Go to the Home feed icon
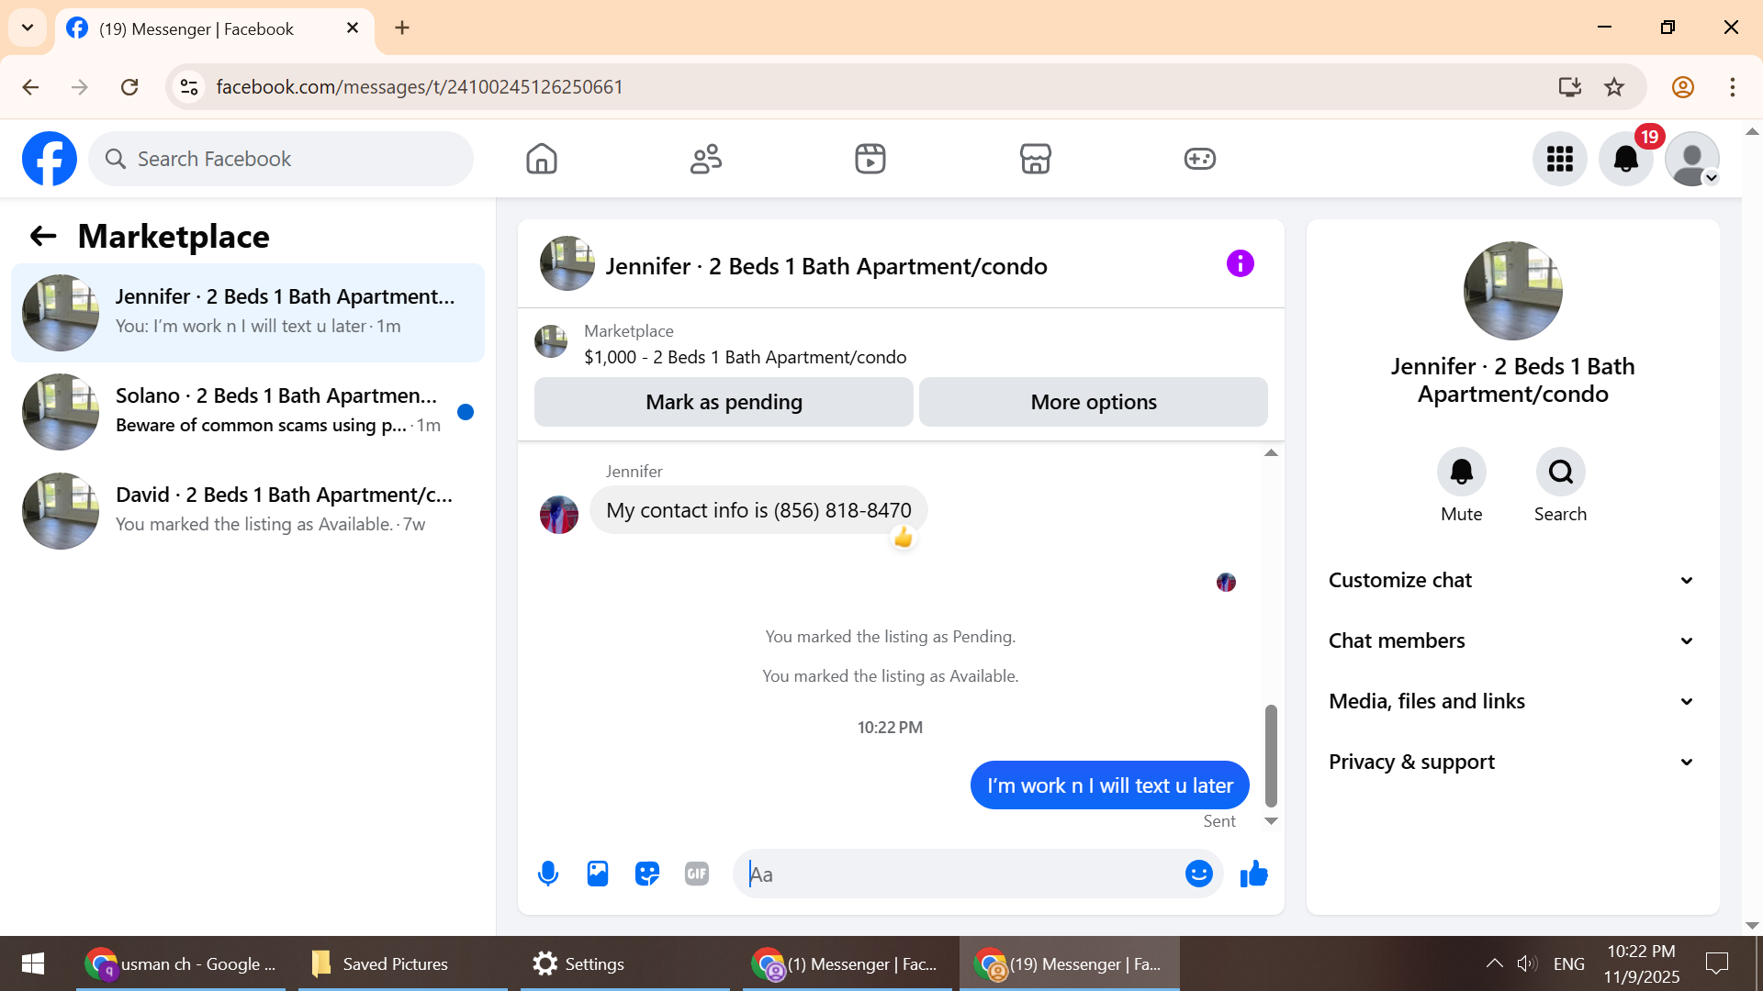The width and height of the screenshot is (1763, 991). 542,159
